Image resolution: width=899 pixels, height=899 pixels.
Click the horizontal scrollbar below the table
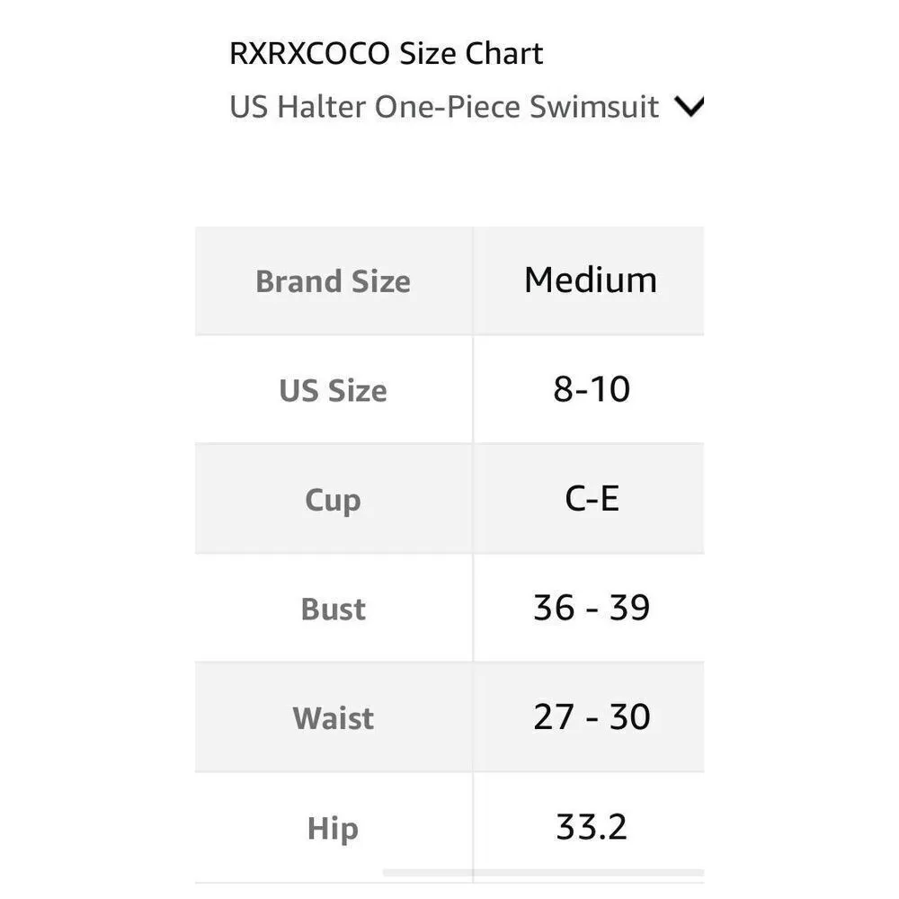[539, 872]
